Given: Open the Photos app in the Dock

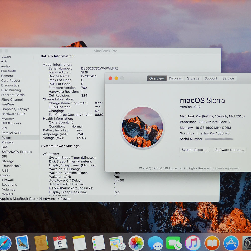Looking at the screenshot, I should pos(136,243).
